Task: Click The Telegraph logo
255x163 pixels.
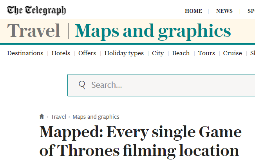Action: (36, 10)
